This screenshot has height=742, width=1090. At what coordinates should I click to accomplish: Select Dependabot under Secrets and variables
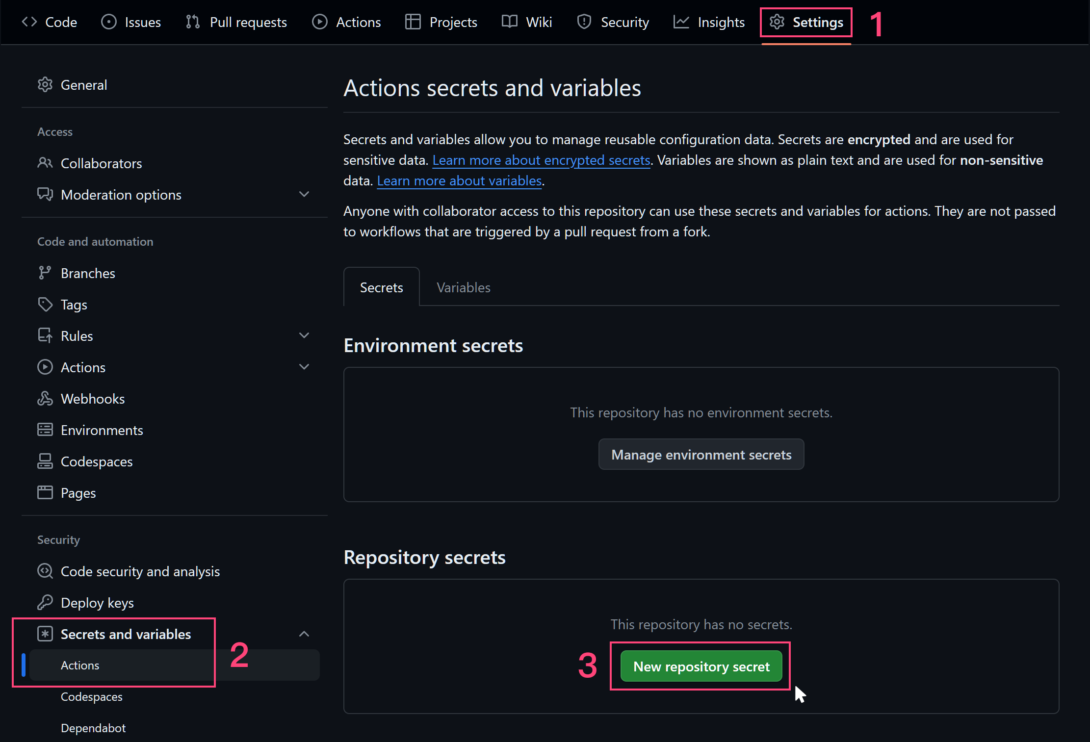93,728
